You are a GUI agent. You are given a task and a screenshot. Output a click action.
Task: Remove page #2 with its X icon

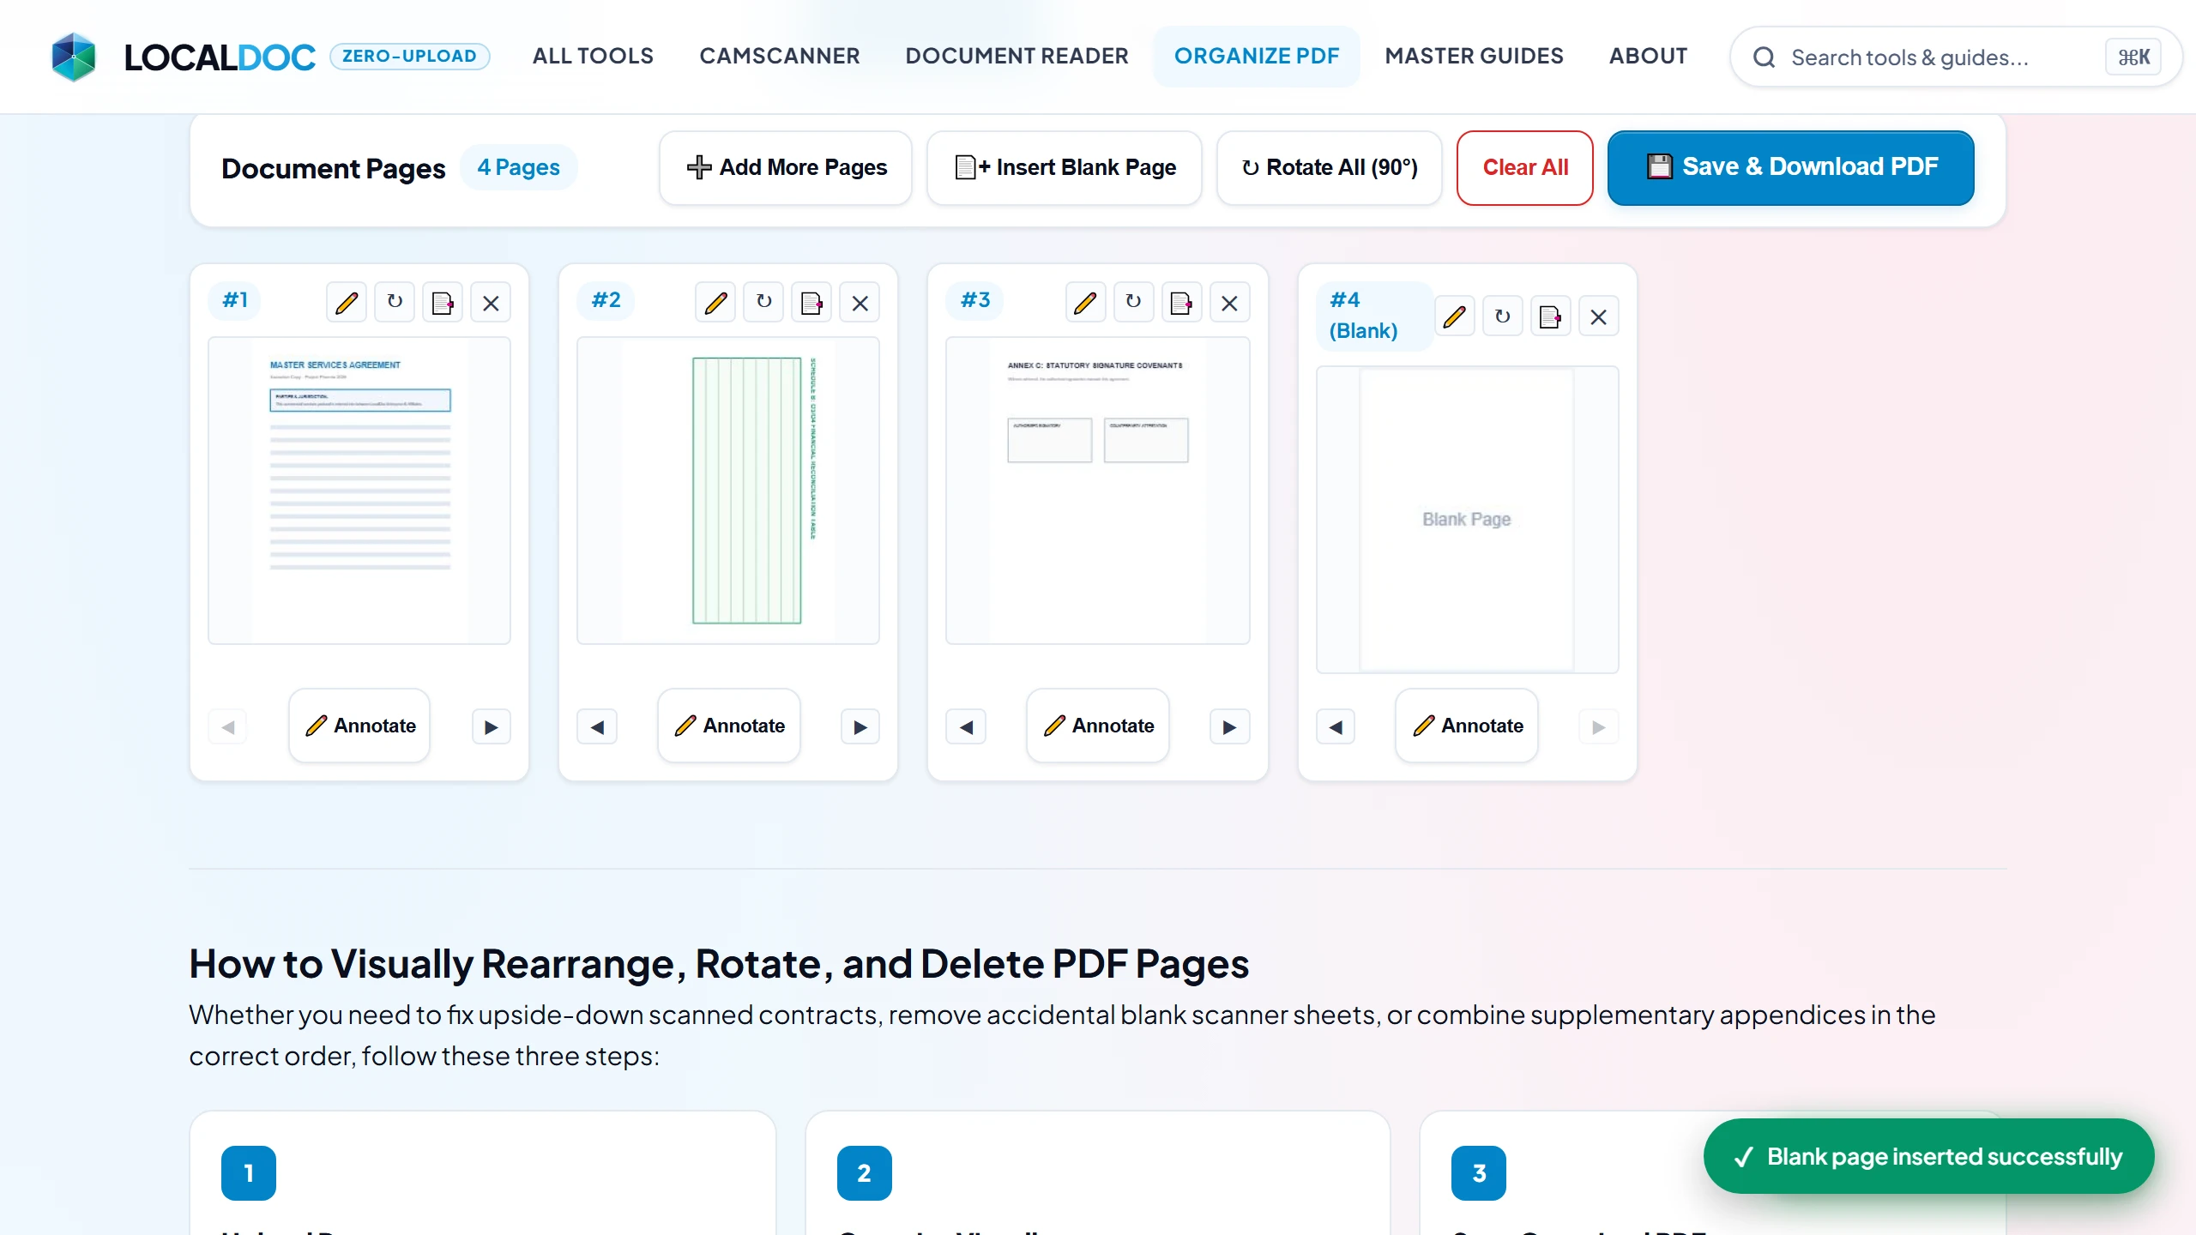tap(860, 302)
